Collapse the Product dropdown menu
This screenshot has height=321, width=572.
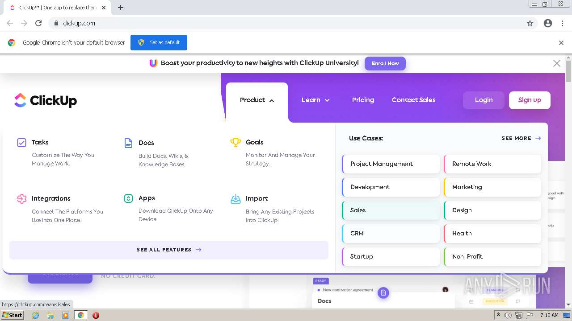coord(257,100)
